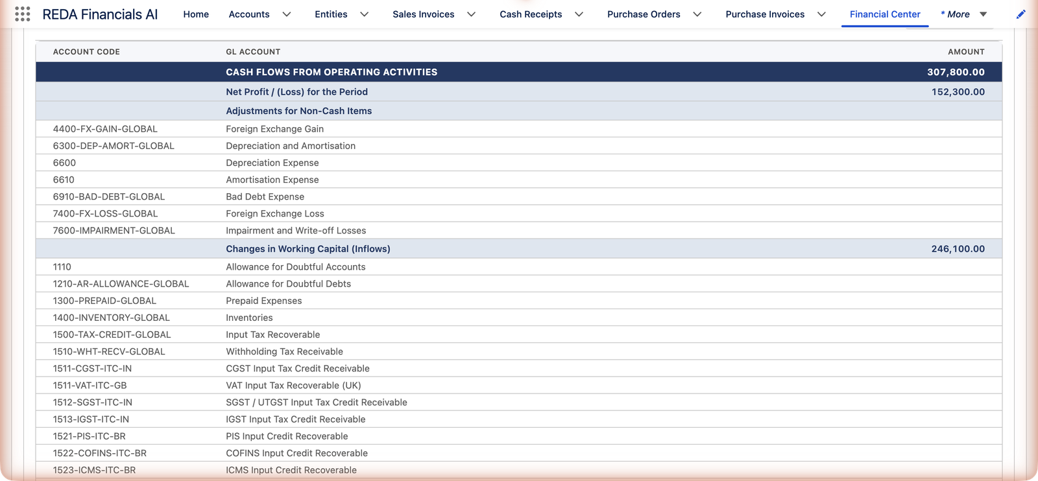Open the Sales Invoices tab

point(424,14)
